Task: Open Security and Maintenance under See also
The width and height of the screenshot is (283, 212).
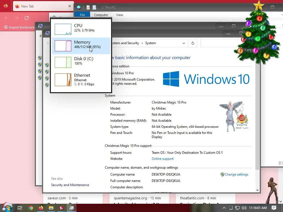Action: [x=70, y=185]
